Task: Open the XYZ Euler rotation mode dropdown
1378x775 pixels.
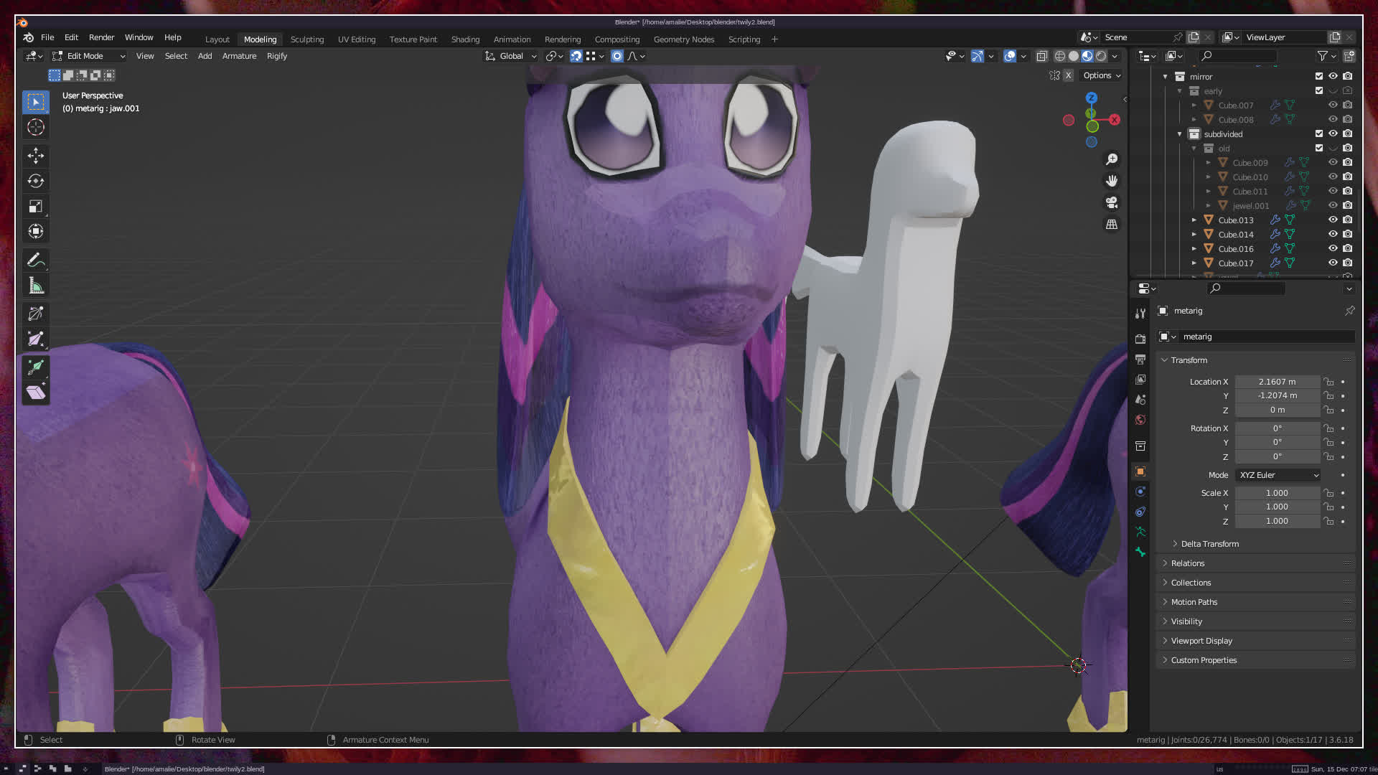Action: (x=1278, y=475)
